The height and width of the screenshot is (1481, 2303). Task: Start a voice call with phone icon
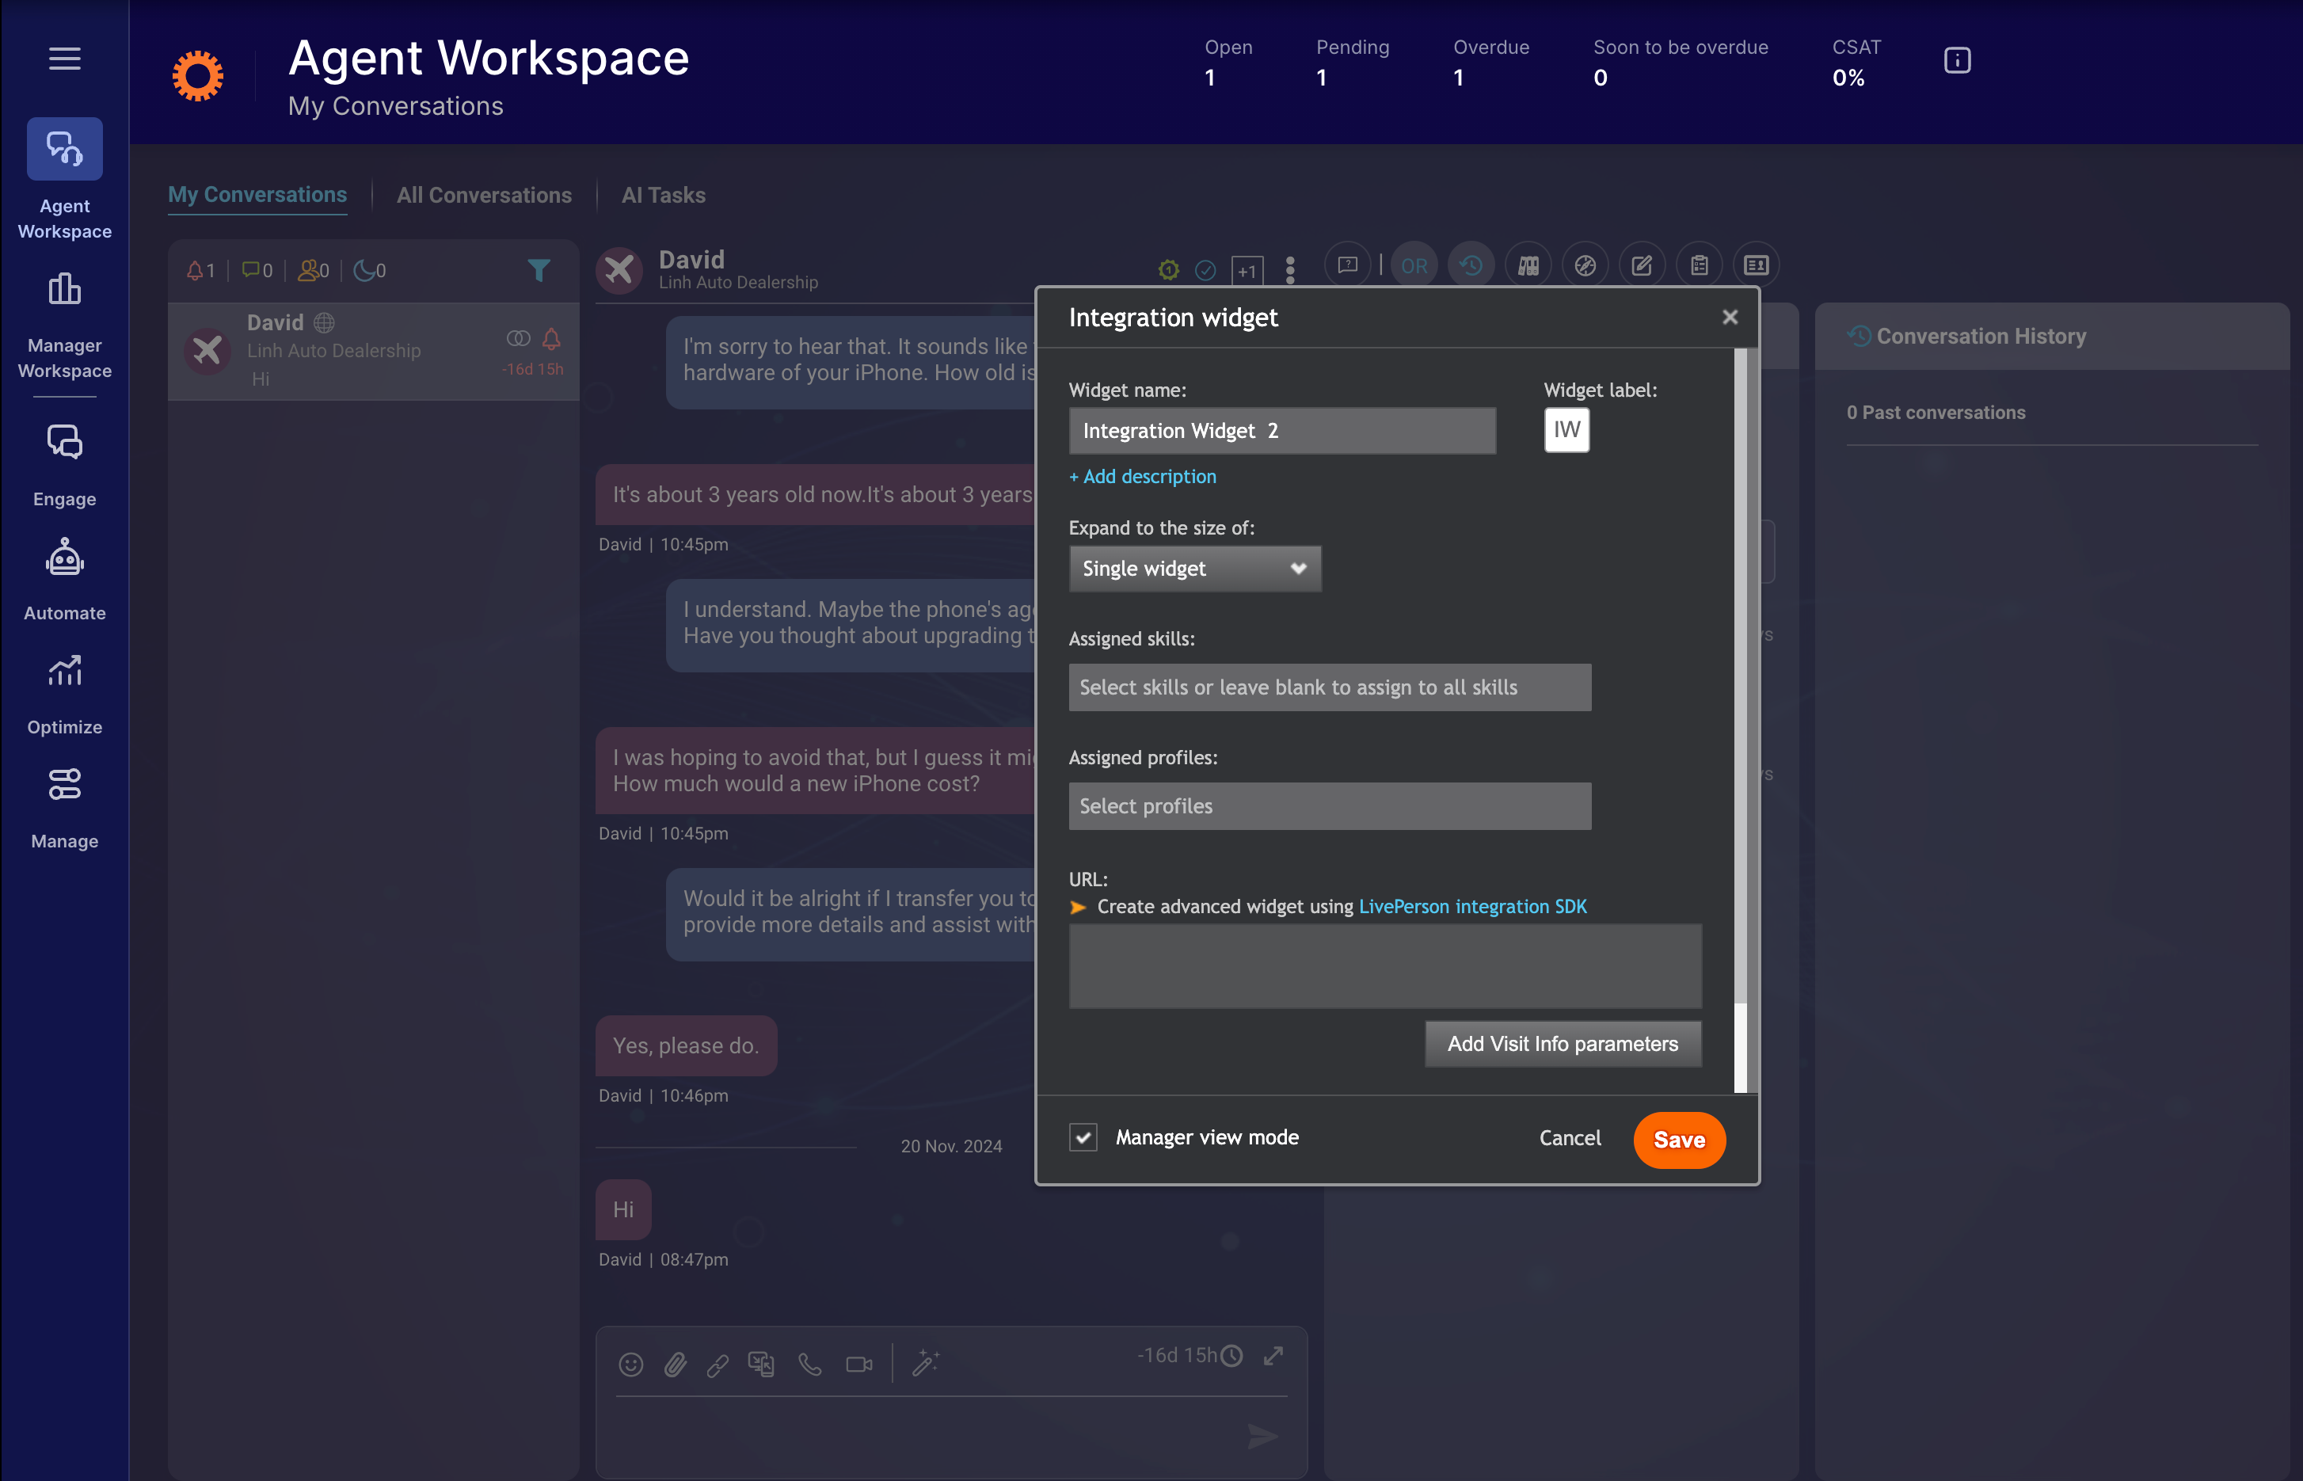click(x=809, y=1365)
